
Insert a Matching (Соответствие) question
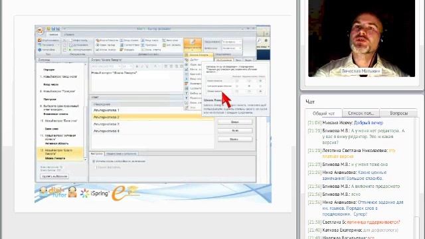129,45
